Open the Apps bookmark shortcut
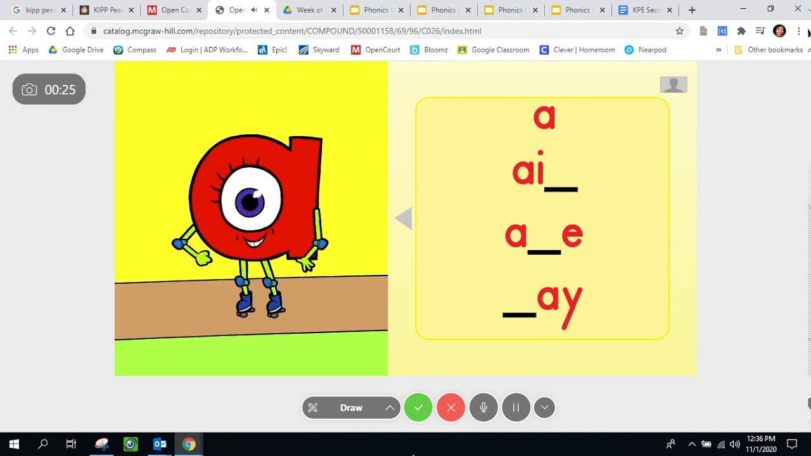811x456 pixels. tap(23, 50)
